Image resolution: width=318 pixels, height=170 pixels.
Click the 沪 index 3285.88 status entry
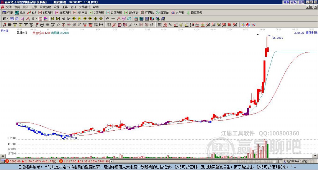[x=31, y=161]
